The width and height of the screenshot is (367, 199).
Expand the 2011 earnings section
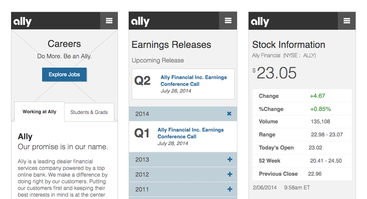(183, 189)
